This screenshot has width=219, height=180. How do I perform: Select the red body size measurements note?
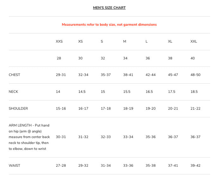point(109,25)
